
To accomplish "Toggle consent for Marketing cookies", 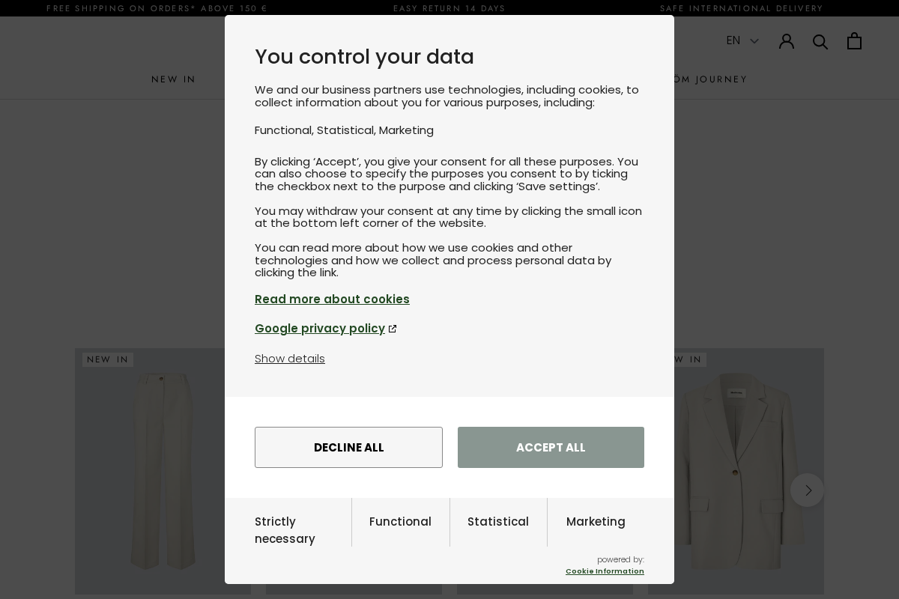I will click(596, 522).
